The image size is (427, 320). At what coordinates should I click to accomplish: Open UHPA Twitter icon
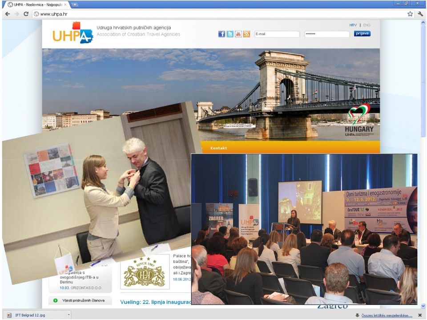tap(230, 34)
